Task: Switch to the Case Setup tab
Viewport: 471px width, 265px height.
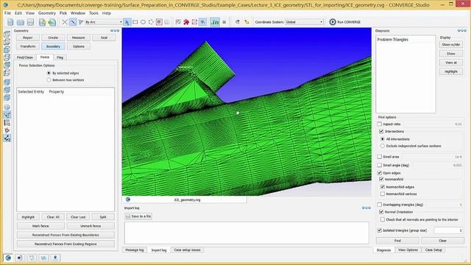Action: [433, 250]
